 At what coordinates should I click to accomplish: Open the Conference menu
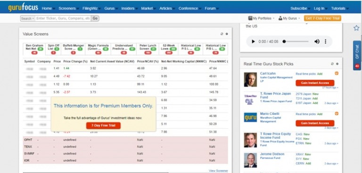click(x=189, y=8)
